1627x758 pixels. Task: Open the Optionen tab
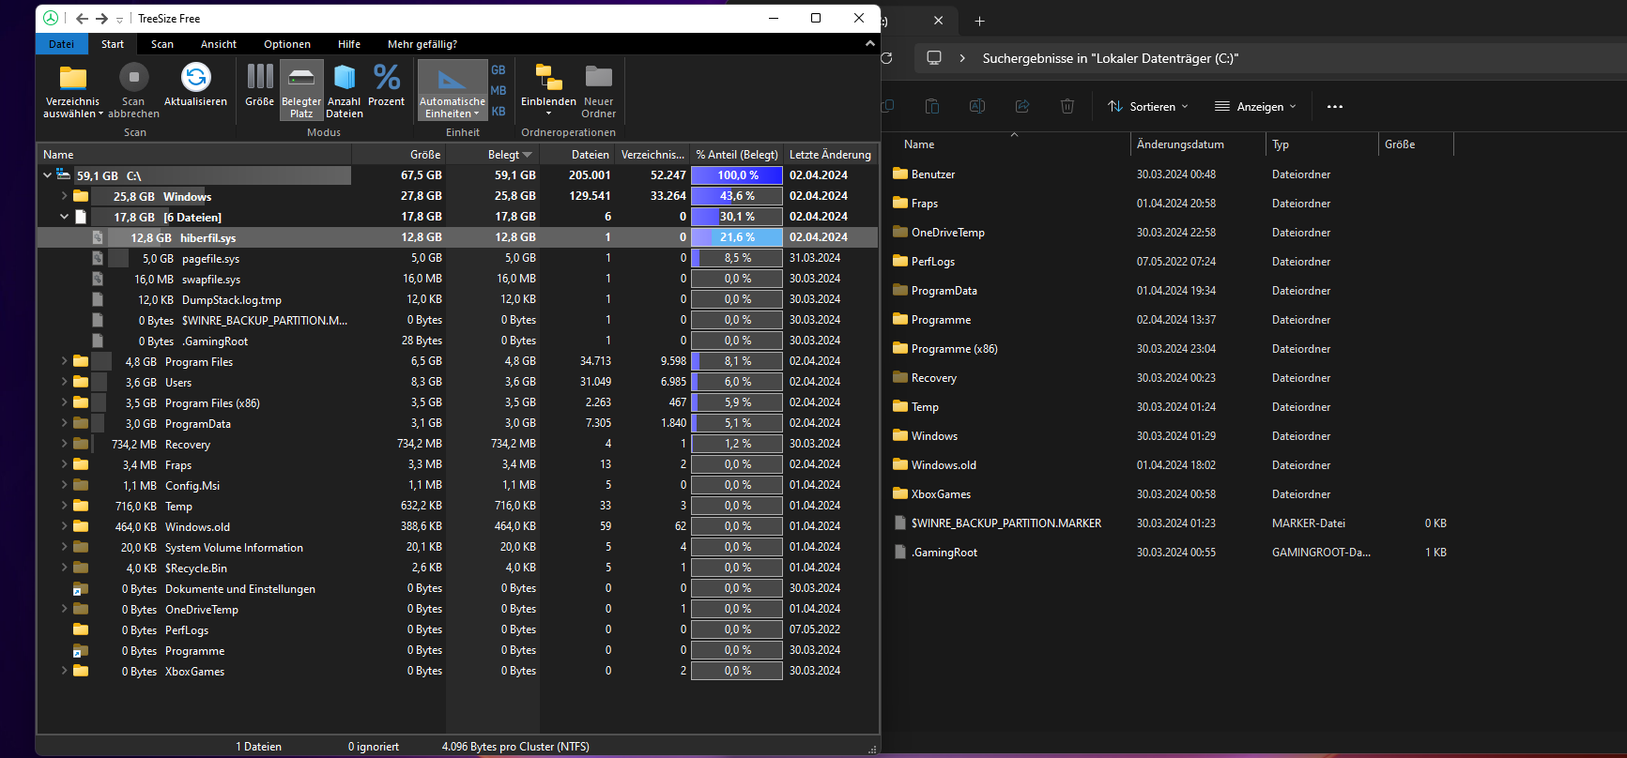(287, 44)
